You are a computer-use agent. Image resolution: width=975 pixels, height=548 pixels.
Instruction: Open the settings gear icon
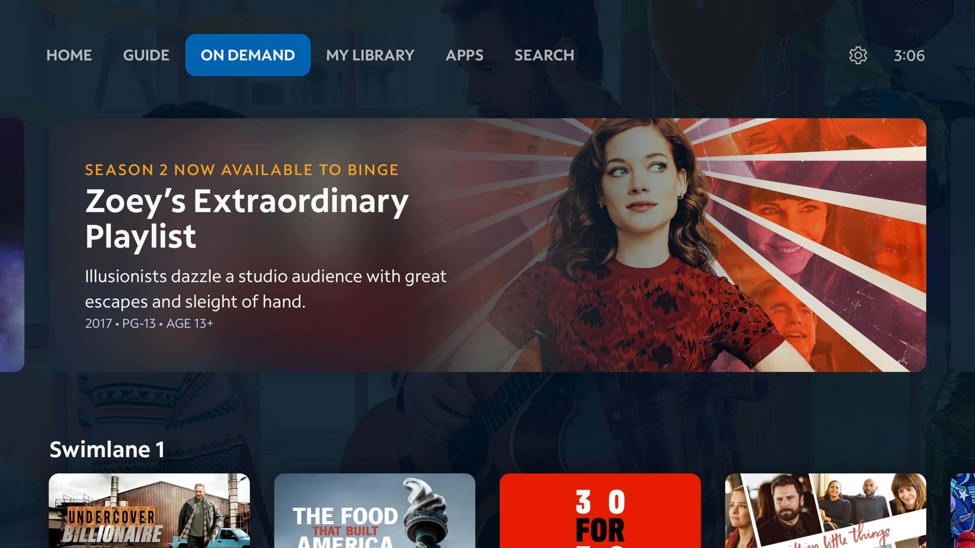[x=858, y=55]
